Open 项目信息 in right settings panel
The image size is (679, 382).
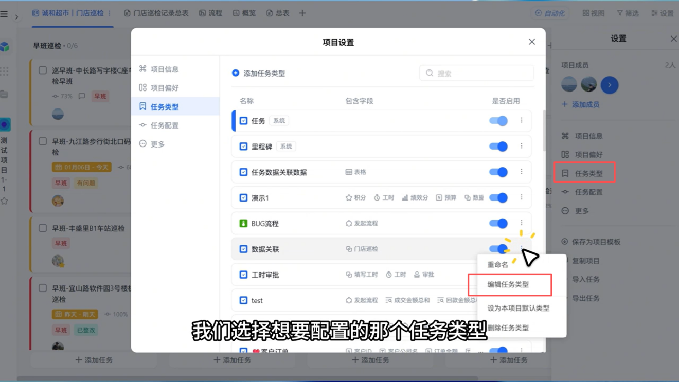(583, 136)
